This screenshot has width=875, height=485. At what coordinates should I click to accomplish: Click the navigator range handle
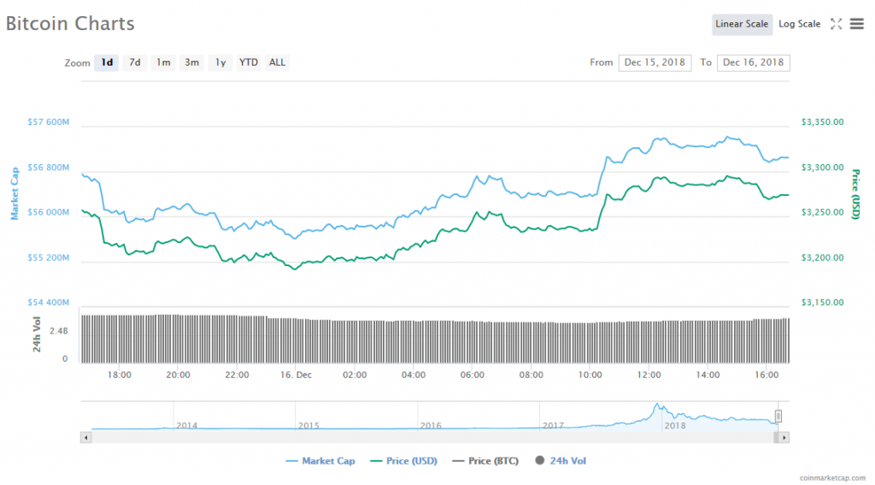coord(778,417)
